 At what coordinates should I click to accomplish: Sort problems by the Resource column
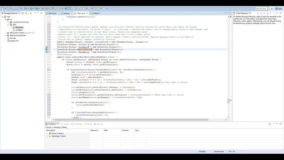click(x=97, y=130)
